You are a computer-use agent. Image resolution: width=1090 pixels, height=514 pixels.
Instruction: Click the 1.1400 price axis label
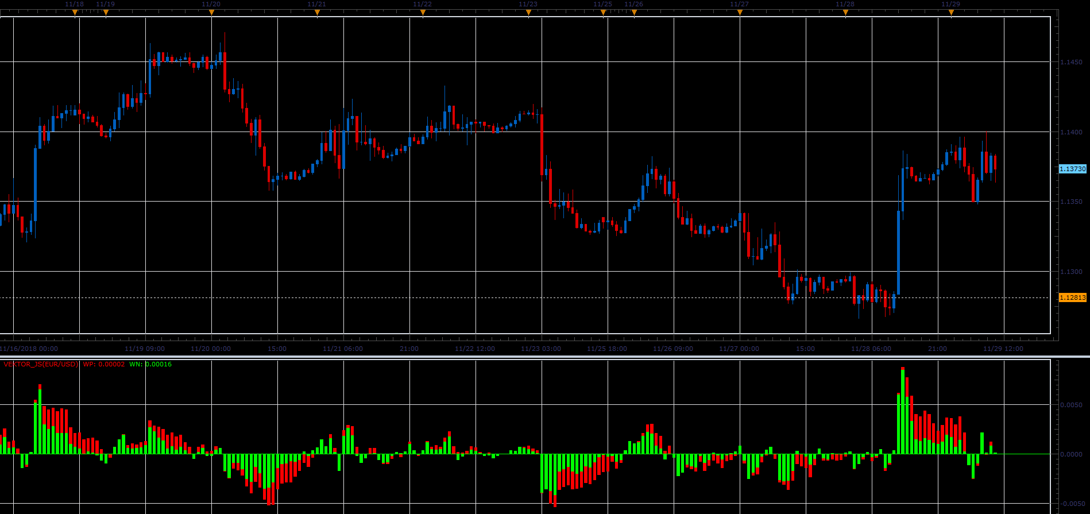point(1071,132)
